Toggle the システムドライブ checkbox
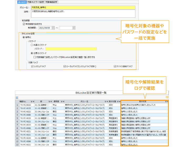This screenshot has height=147, width=184. pos(32,66)
